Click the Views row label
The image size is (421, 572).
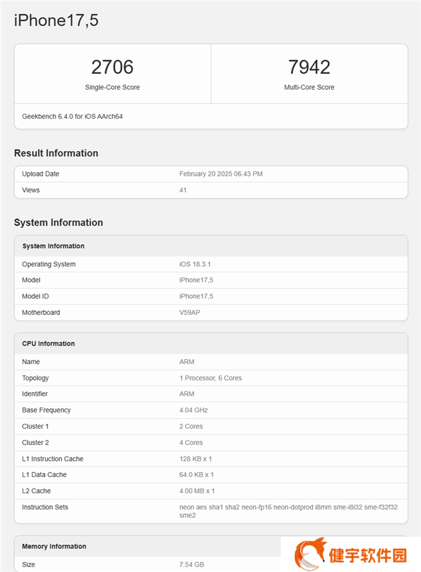point(31,190)
